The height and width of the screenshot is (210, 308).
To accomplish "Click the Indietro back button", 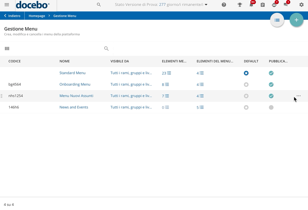I will click(12, 16).
